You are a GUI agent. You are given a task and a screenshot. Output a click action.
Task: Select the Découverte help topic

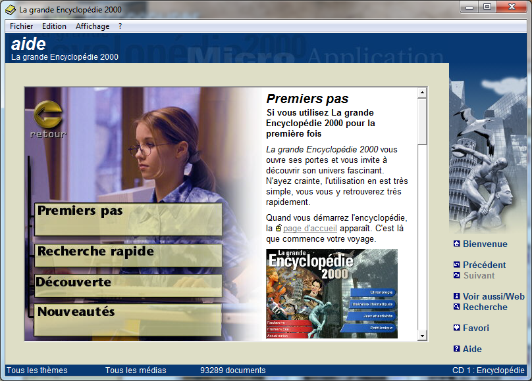click(x=128, y=286)
